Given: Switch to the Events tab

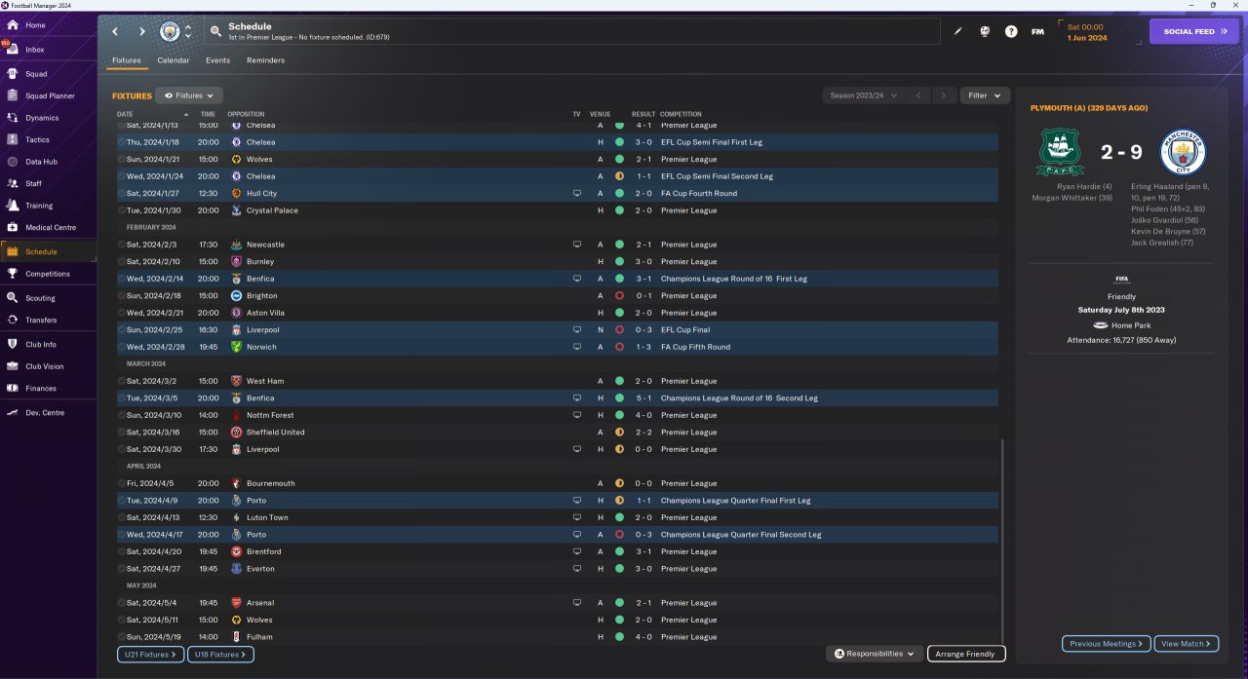Looking at the screenshot, I should point(218,60).
